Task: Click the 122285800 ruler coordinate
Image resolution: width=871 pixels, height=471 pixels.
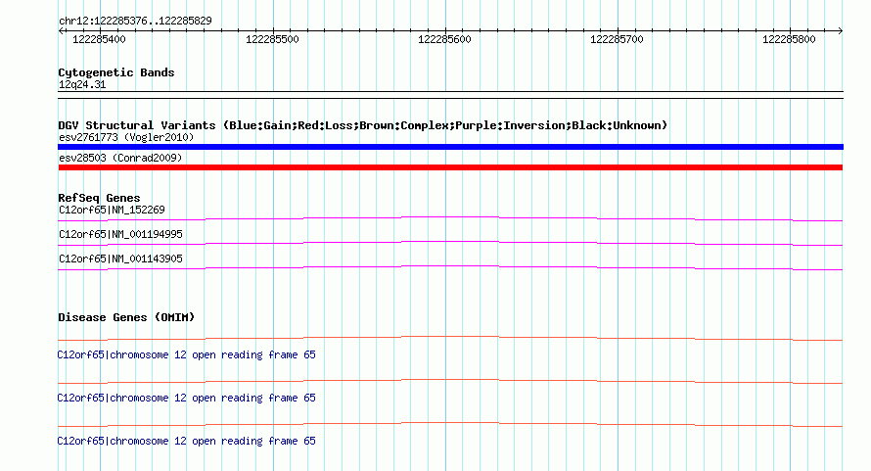Action: (x=789, y=39)
